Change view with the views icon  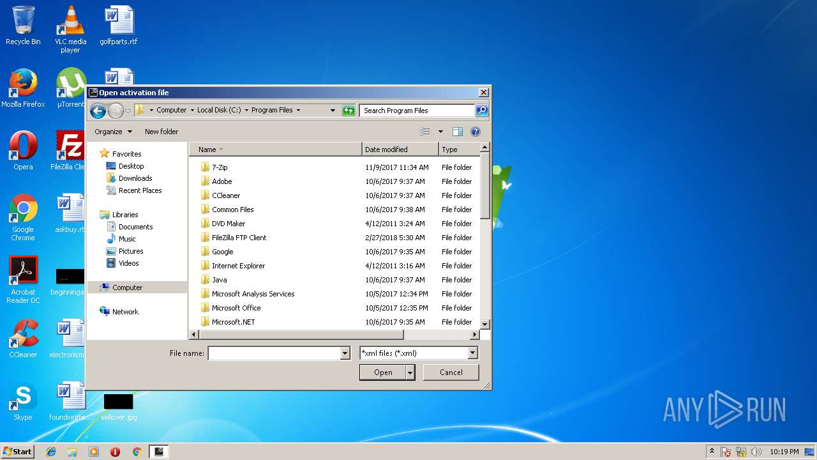[x=425, y=132]
